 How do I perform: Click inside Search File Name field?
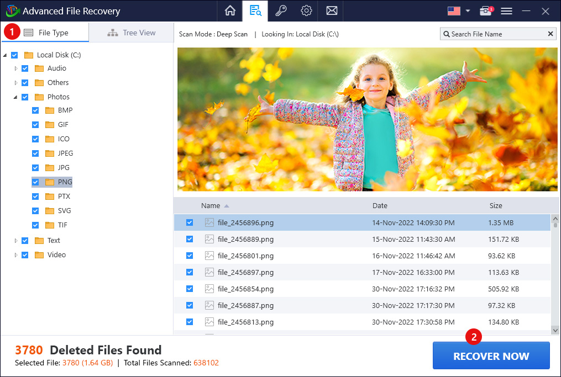pyautogui.click(x=497, y=34)
